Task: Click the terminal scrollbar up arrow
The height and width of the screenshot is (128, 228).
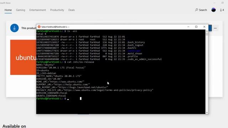Action: (x=207, y=31)
